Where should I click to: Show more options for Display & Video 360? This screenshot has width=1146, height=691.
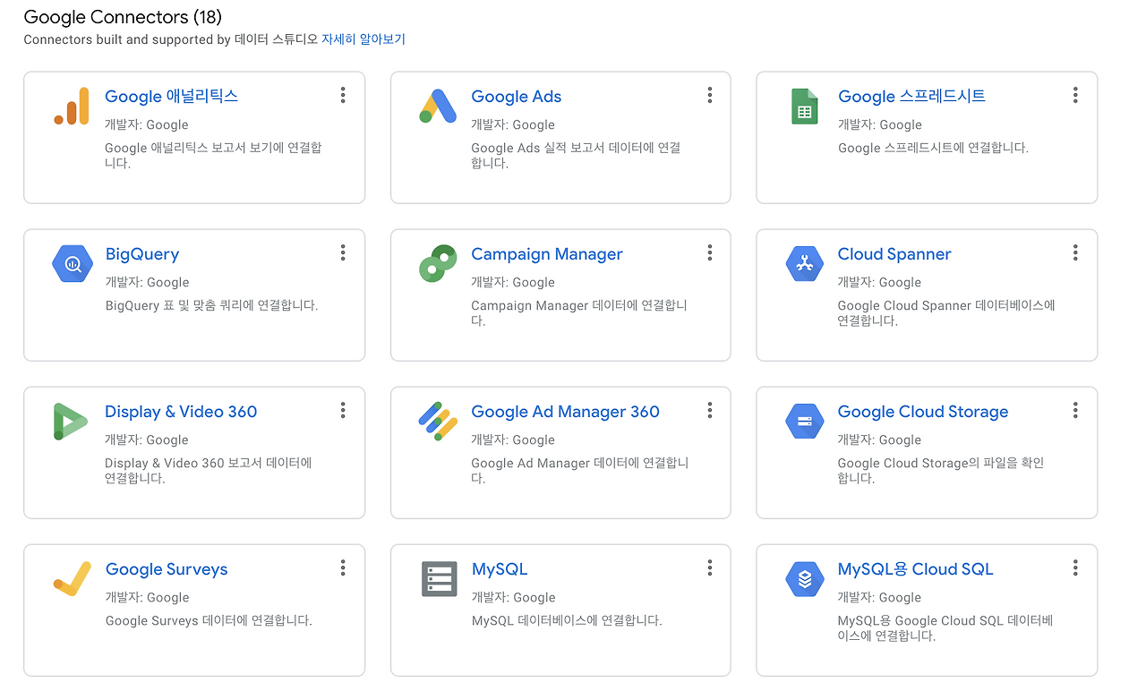click(343, 410)
